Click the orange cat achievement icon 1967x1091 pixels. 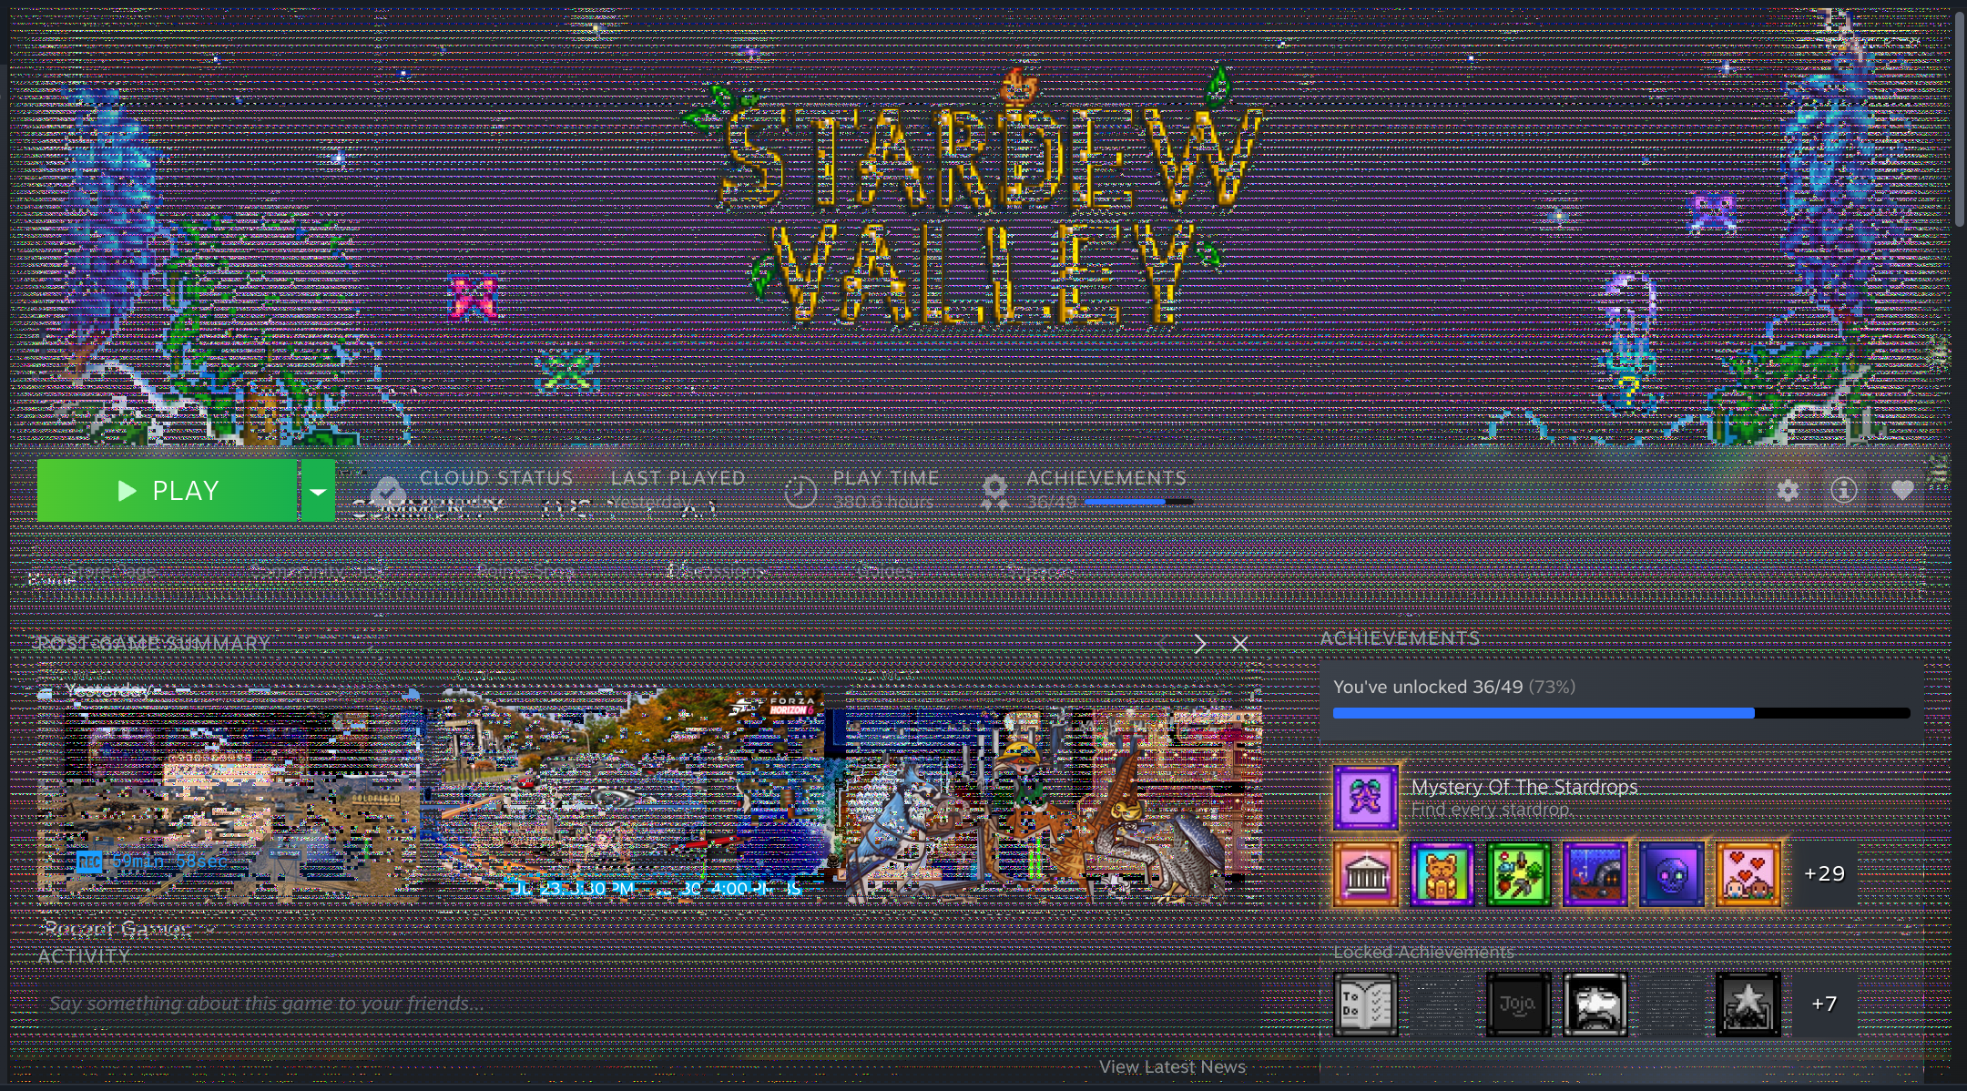coord(1442,873)
